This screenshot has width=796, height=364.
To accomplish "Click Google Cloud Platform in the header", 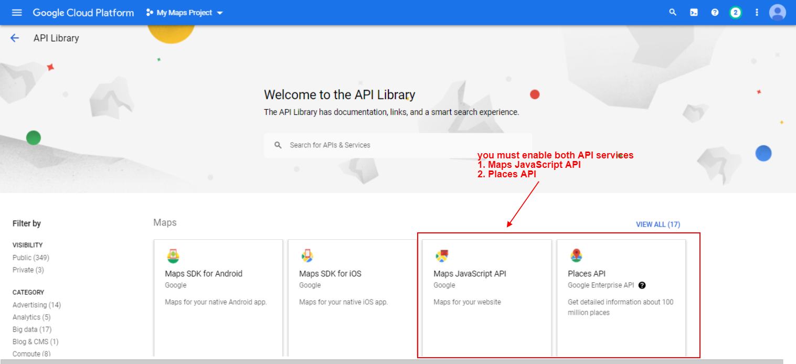I will 83,12.
